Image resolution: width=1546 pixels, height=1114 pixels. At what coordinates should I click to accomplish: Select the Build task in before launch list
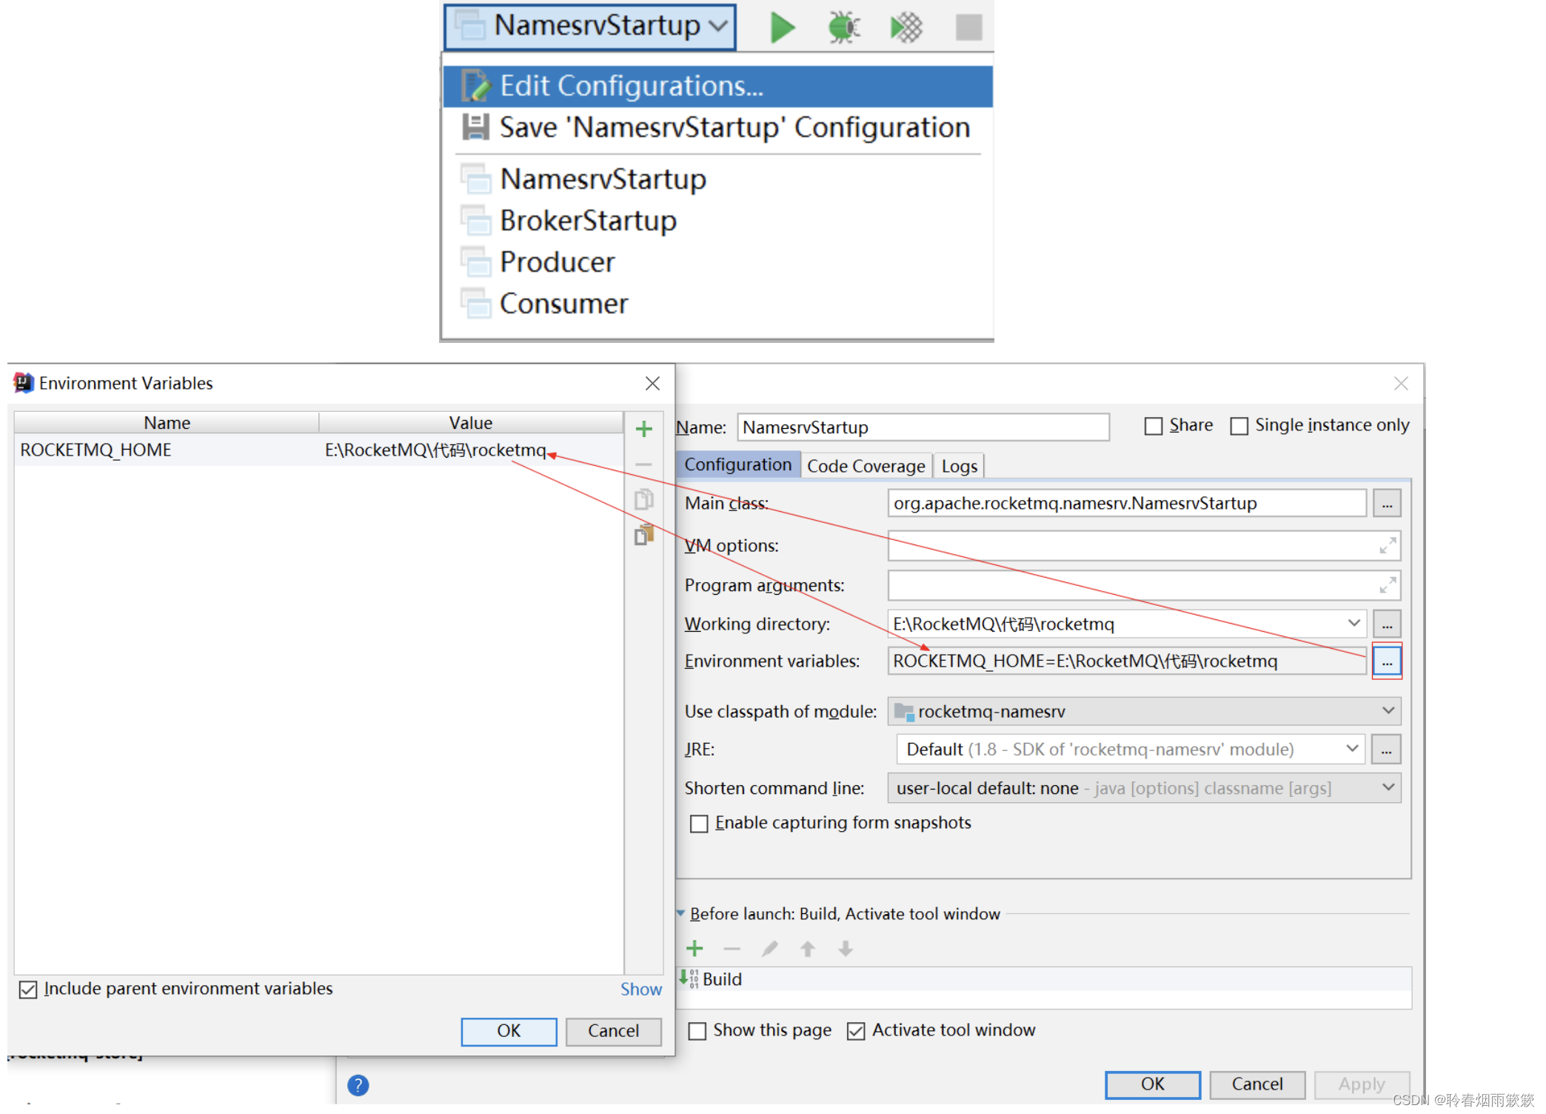[1045, 979]
